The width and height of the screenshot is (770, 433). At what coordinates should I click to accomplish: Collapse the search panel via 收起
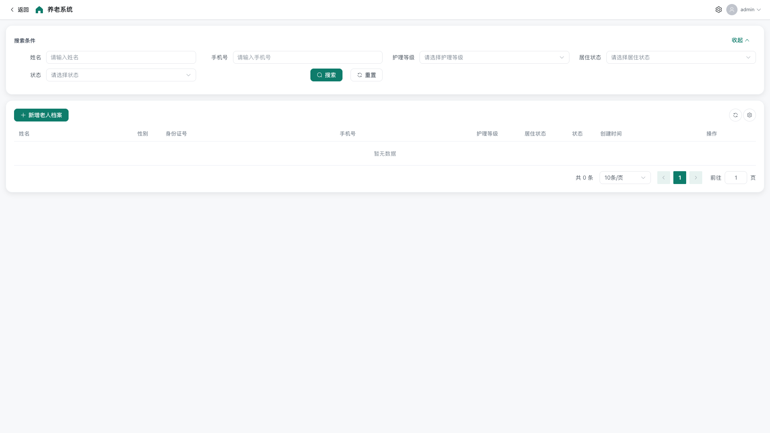pos(739,40)
